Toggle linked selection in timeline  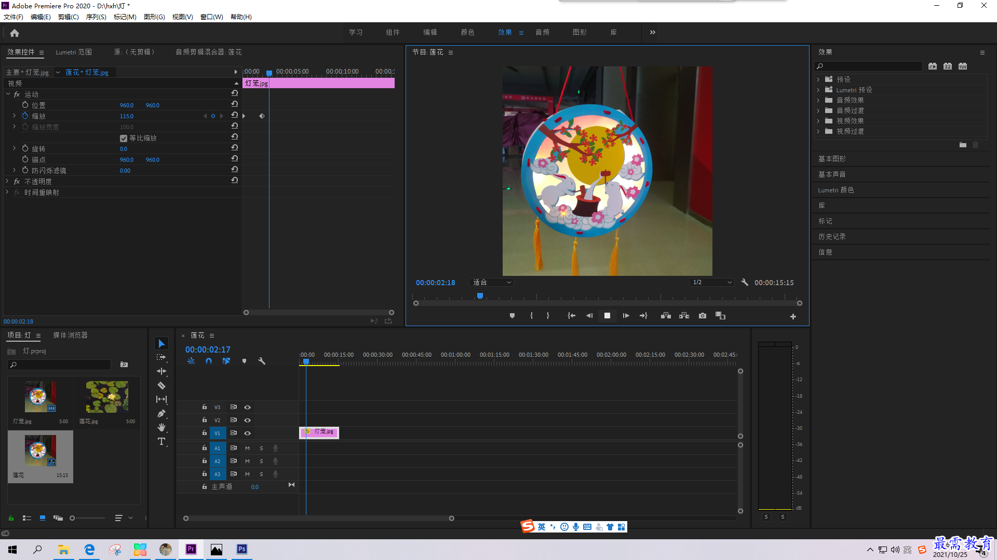(x=226, y=361)
